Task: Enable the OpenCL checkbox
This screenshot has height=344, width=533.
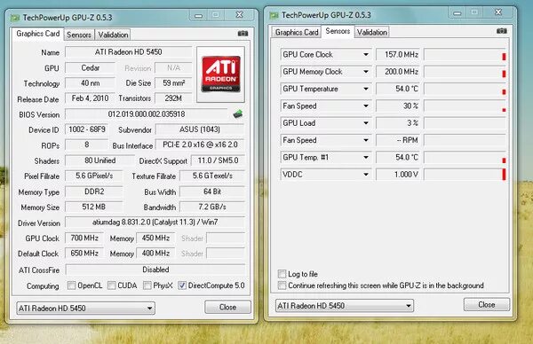Action: coord(71,285)
